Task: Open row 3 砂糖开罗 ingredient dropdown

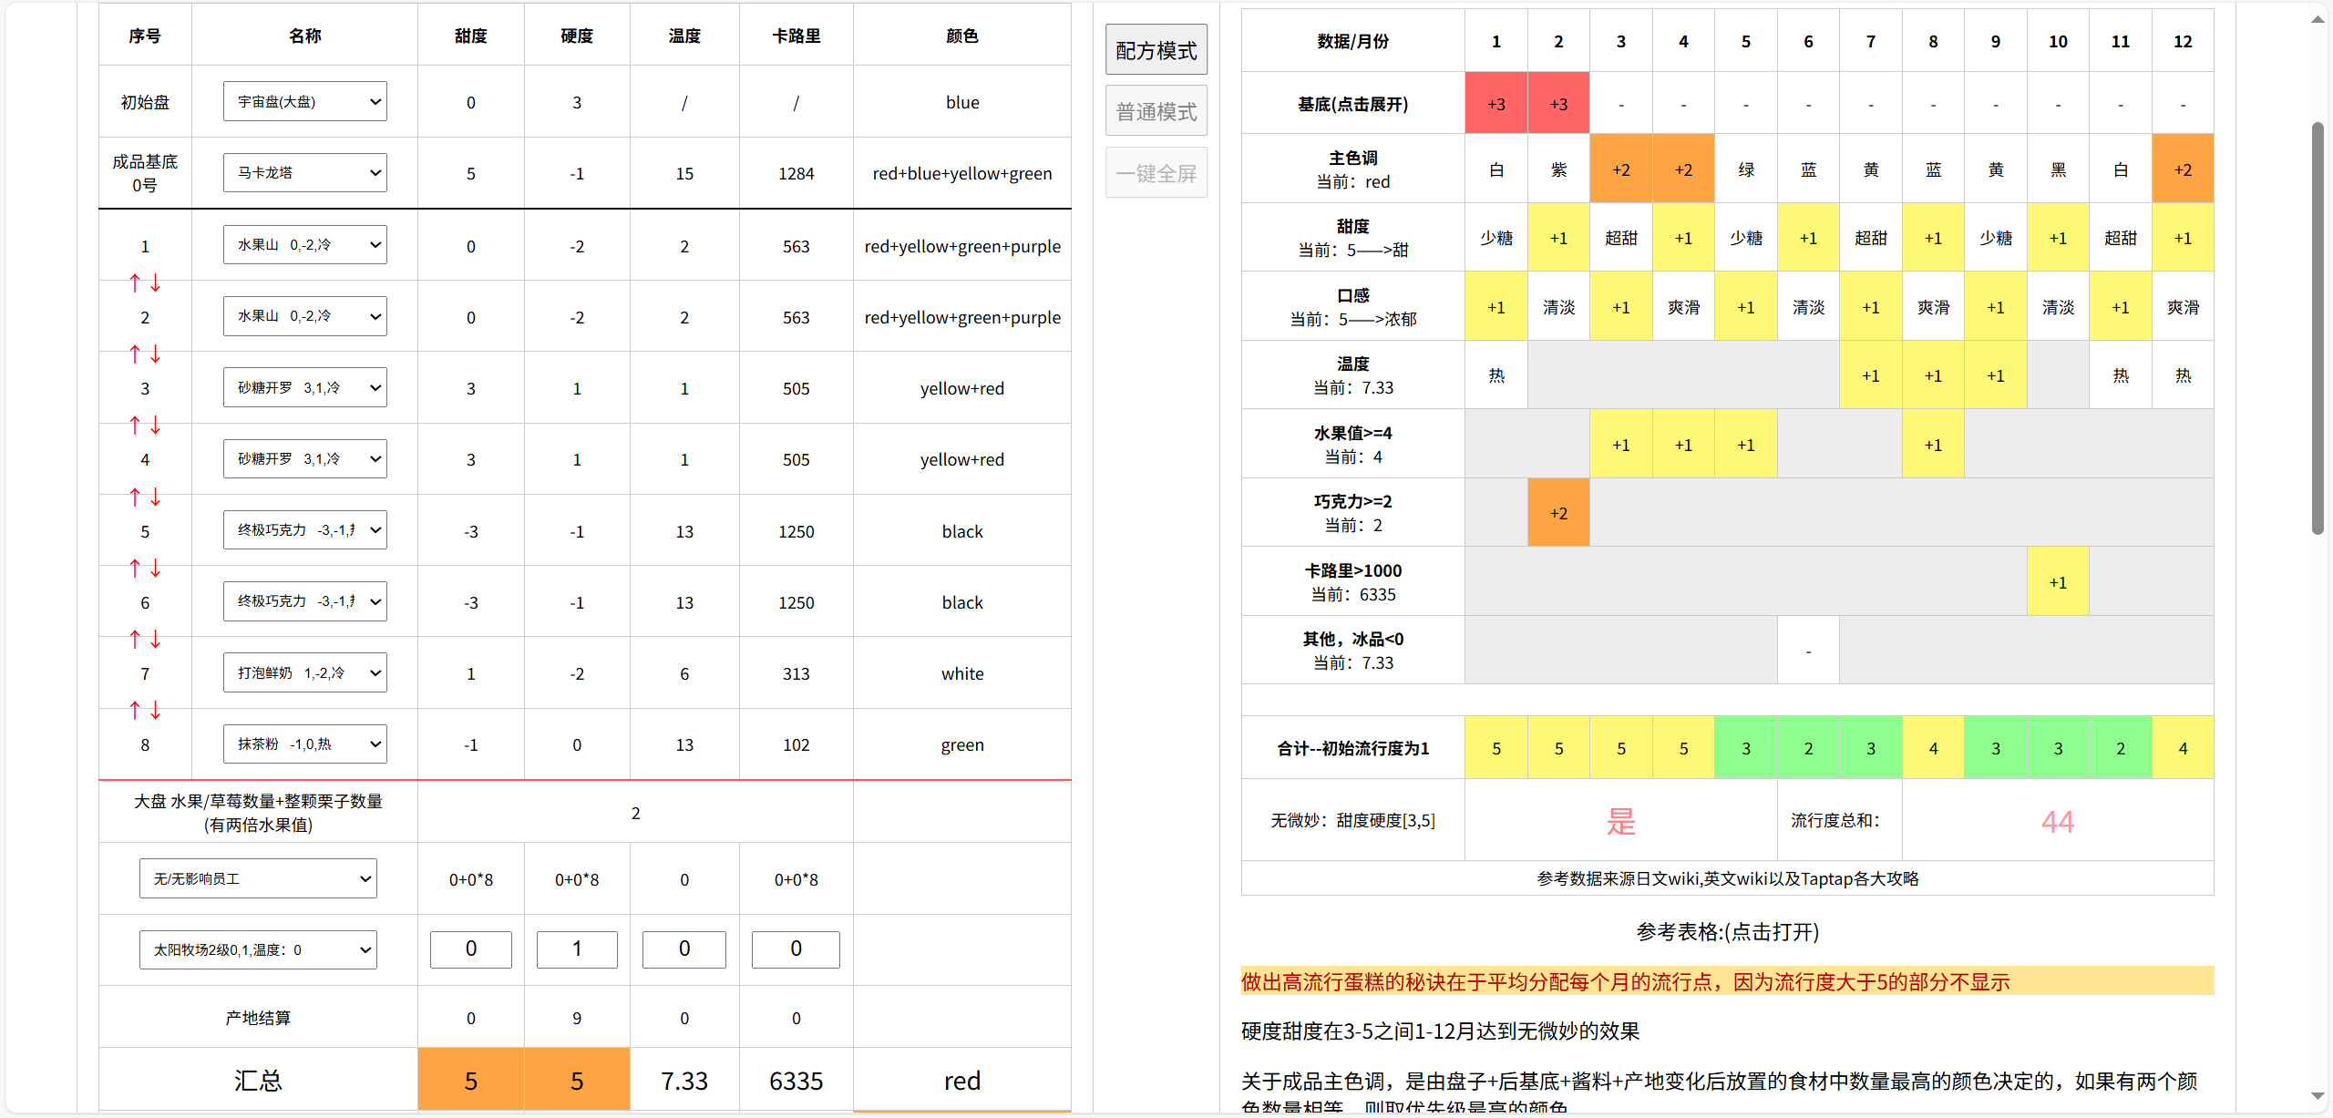Action: 305,387
